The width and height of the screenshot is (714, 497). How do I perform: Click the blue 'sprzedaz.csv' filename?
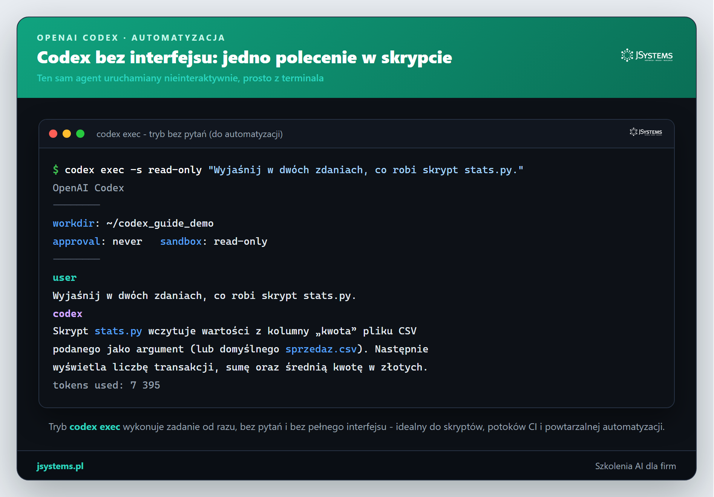[x=321, y=349]
